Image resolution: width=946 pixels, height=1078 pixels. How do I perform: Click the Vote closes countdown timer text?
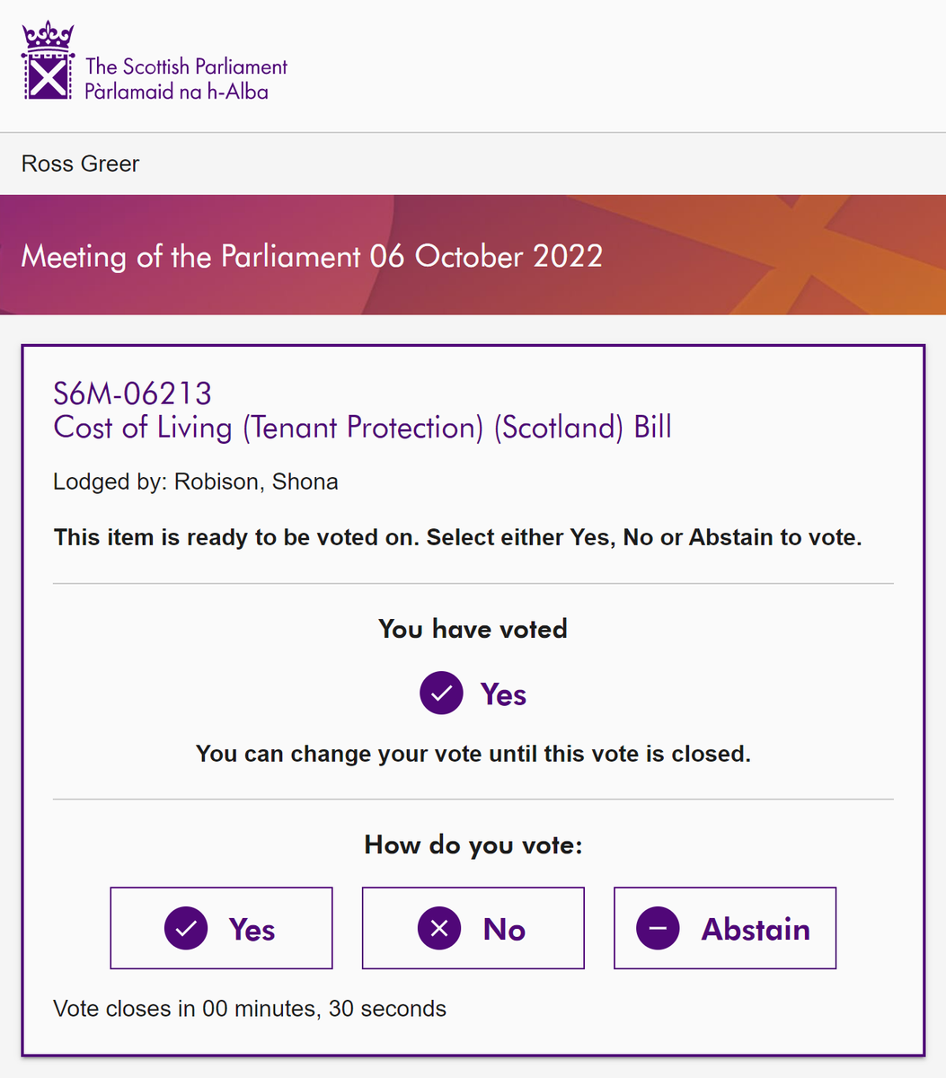(x=250, y=1009)
